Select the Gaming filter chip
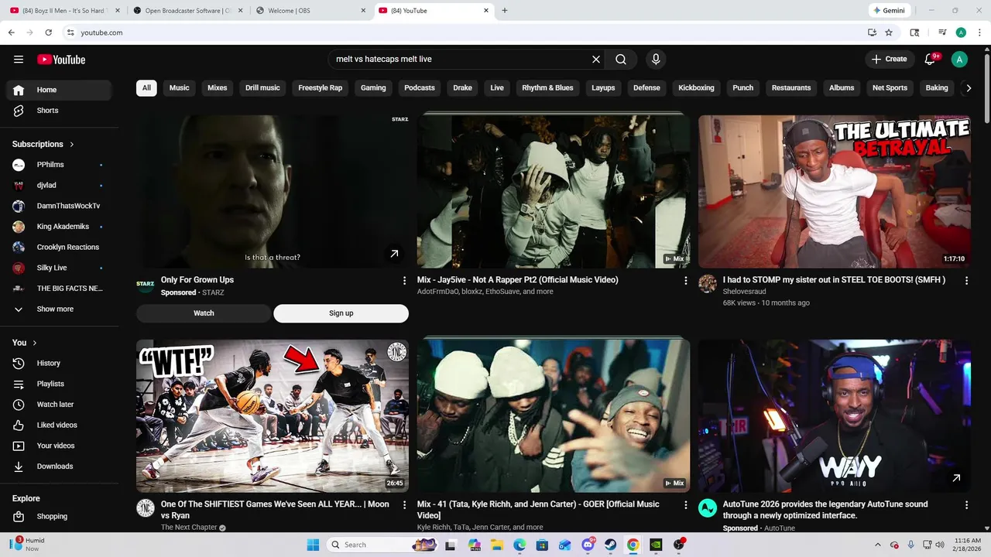 click(x=373, y=88)
